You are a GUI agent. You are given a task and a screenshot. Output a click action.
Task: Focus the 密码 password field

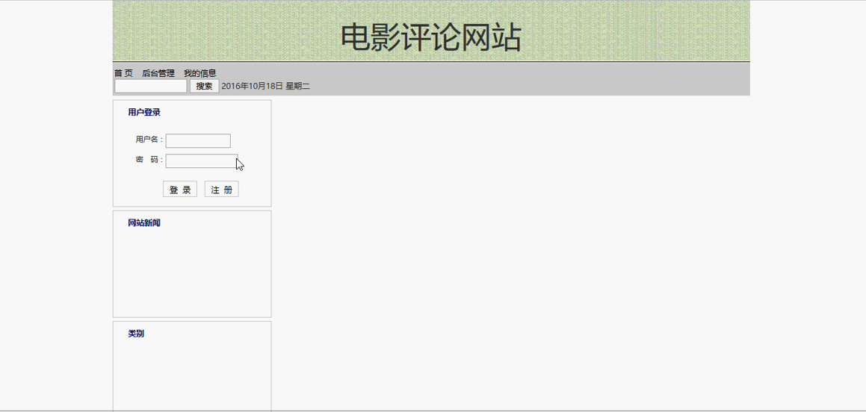pos(202,161)
